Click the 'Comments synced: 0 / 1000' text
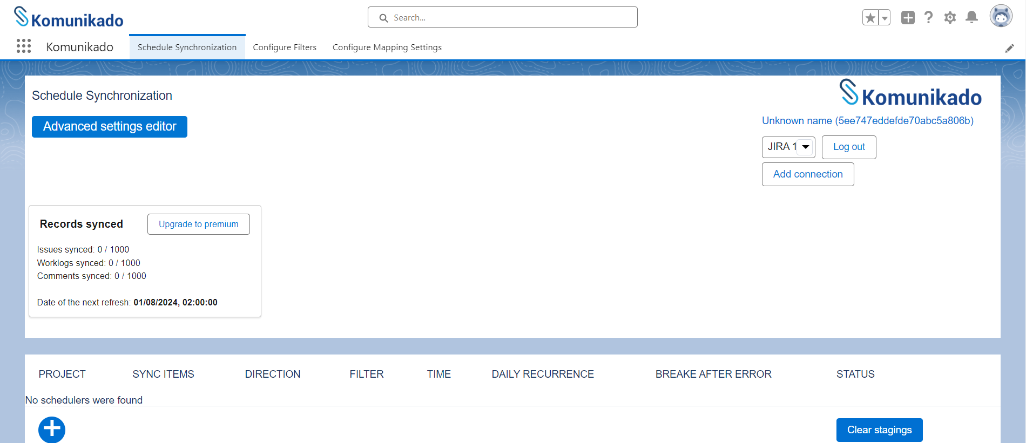1026x443 pixels. (x=92, y=276)
